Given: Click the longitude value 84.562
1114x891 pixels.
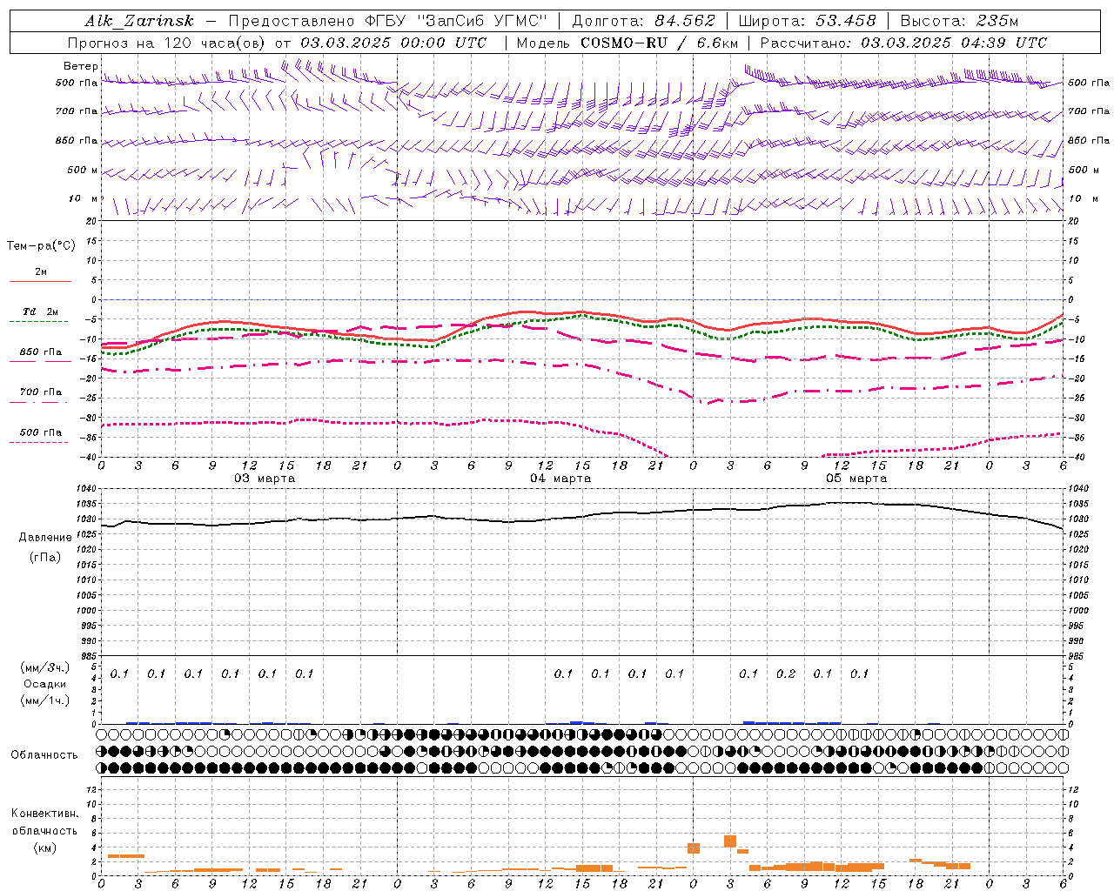Looking at the screenshot, I should tap(685, 21).
